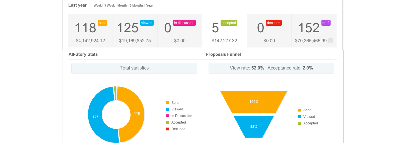400x143 pixels.
Task: Toggle Viewed in the funnel legend
Action: click(x=306, y=117)
